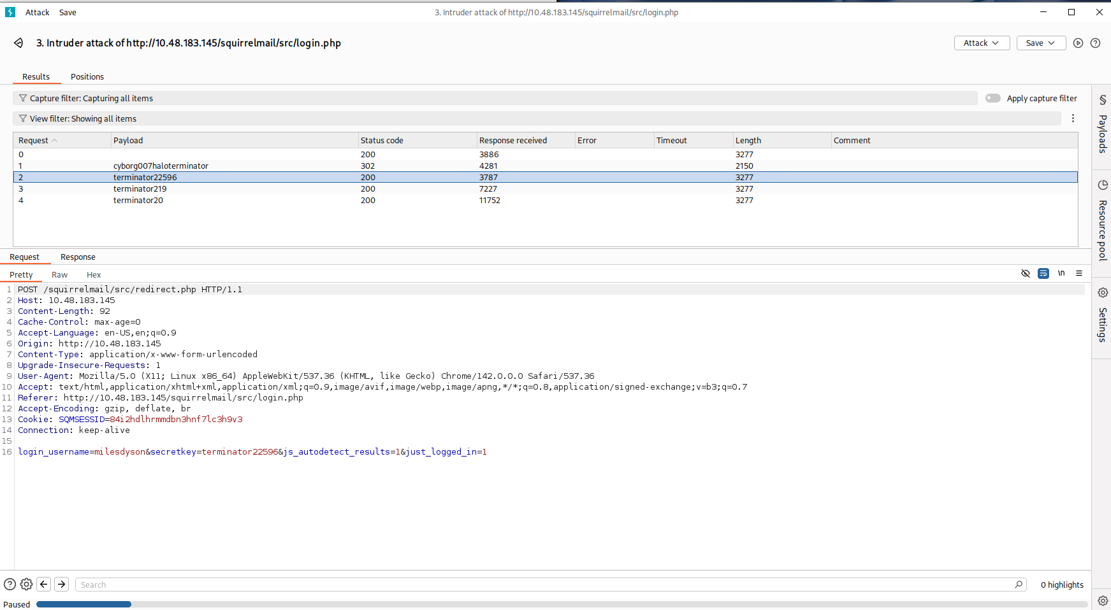Open the Settings side panel

point(1102,316)
